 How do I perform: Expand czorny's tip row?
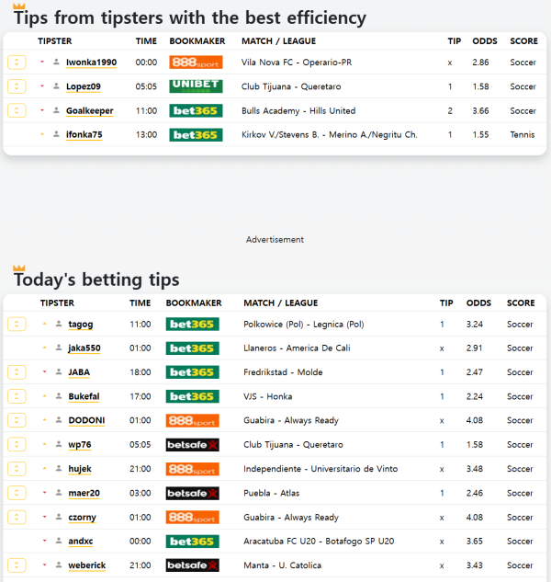(x=17, y=517)
